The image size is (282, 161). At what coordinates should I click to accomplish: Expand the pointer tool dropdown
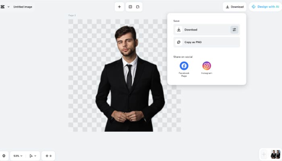[35, 156]
